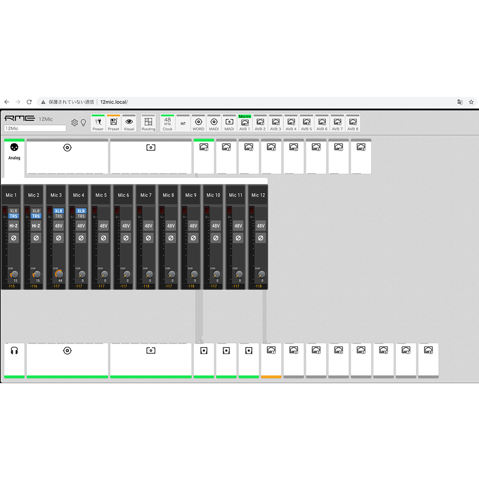Viewport: 479px width, 479px height.
Task: Click the Mic 12 channel name button
Action: pos(259,195)
